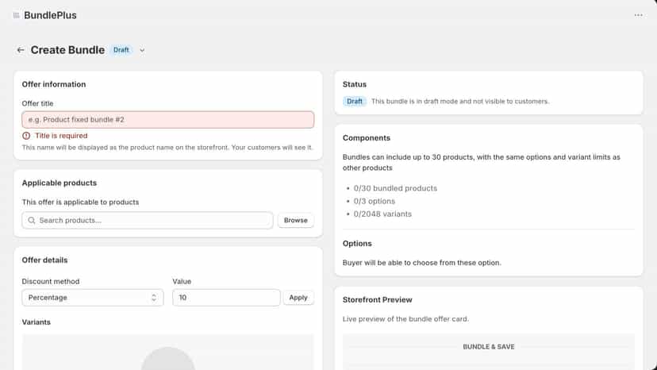Viewport: 657px width, 370px height.
Task: Expand the chevron next to Draft badge
Action: click(142, 50)
